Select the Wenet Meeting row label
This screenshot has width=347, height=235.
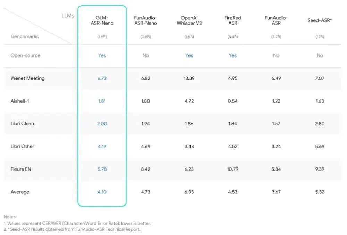coord(28,78)
